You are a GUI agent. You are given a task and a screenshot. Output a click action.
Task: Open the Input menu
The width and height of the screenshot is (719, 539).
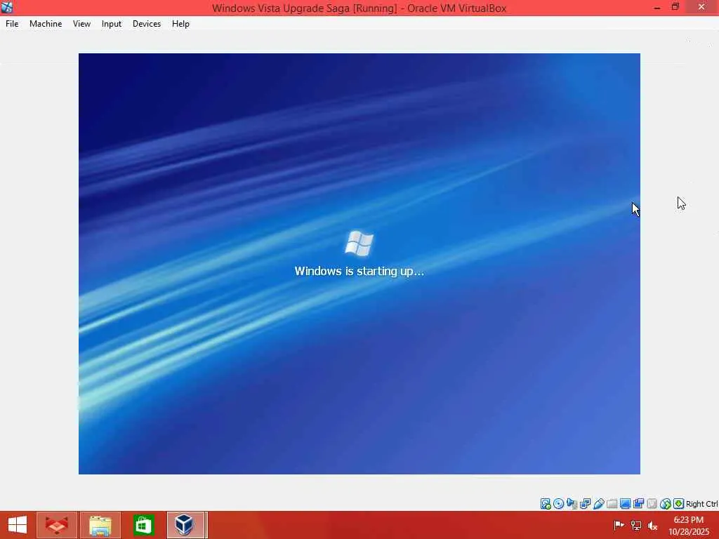pyautogui.click(x=112, y=24)
